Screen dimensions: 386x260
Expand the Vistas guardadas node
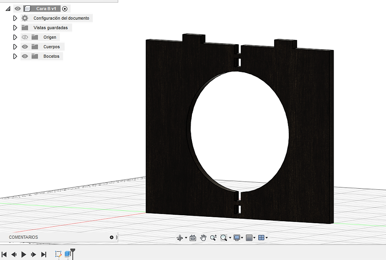coord(15,28)
